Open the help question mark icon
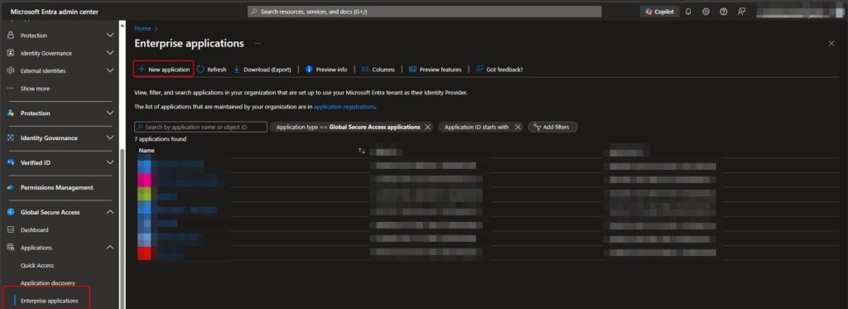The height and width of the screenshot is (309, 848). (x=724, y=12)
